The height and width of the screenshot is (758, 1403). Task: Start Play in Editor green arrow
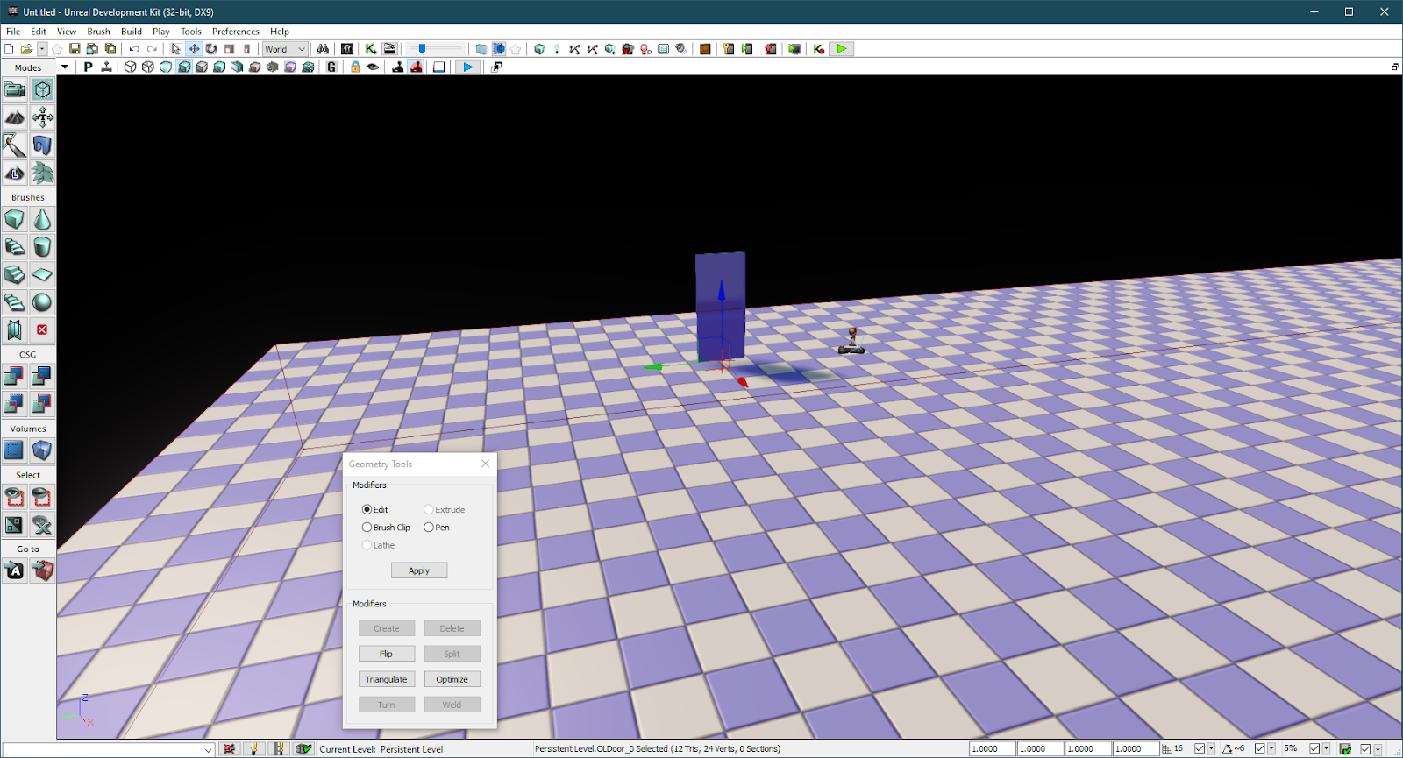(842, 49)
